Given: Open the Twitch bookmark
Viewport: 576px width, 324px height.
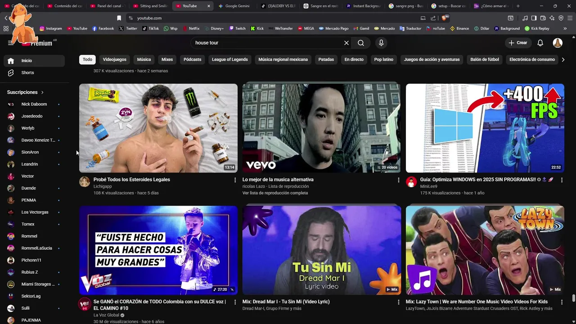Looking at the screenshot, I should [237, 28].
